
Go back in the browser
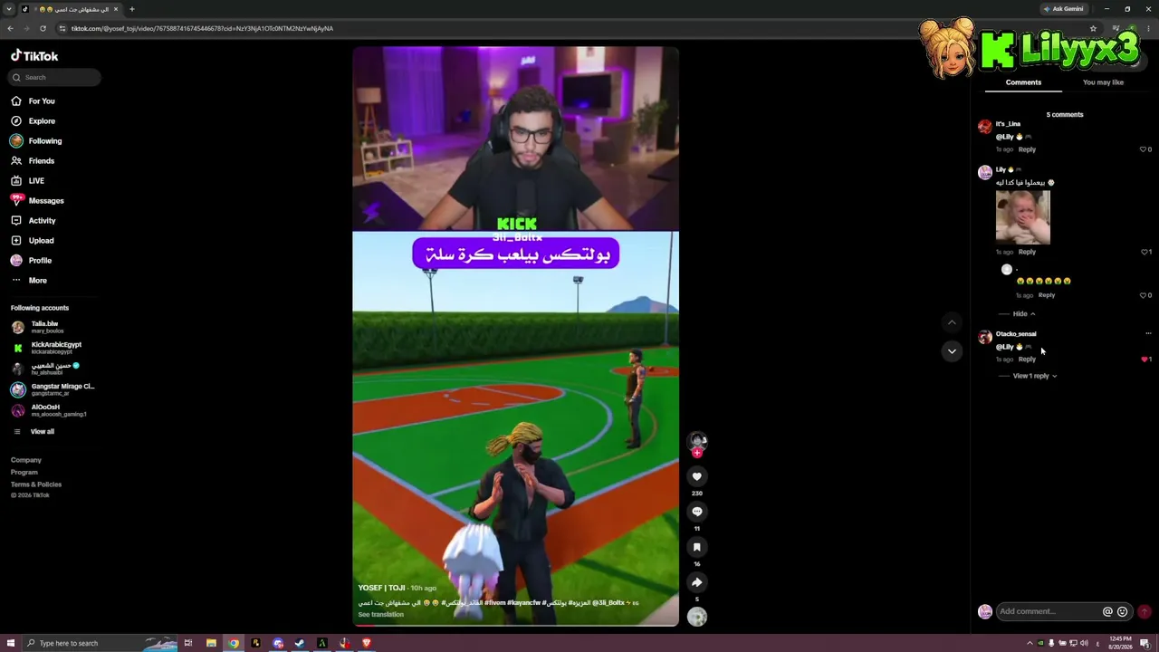10,28
